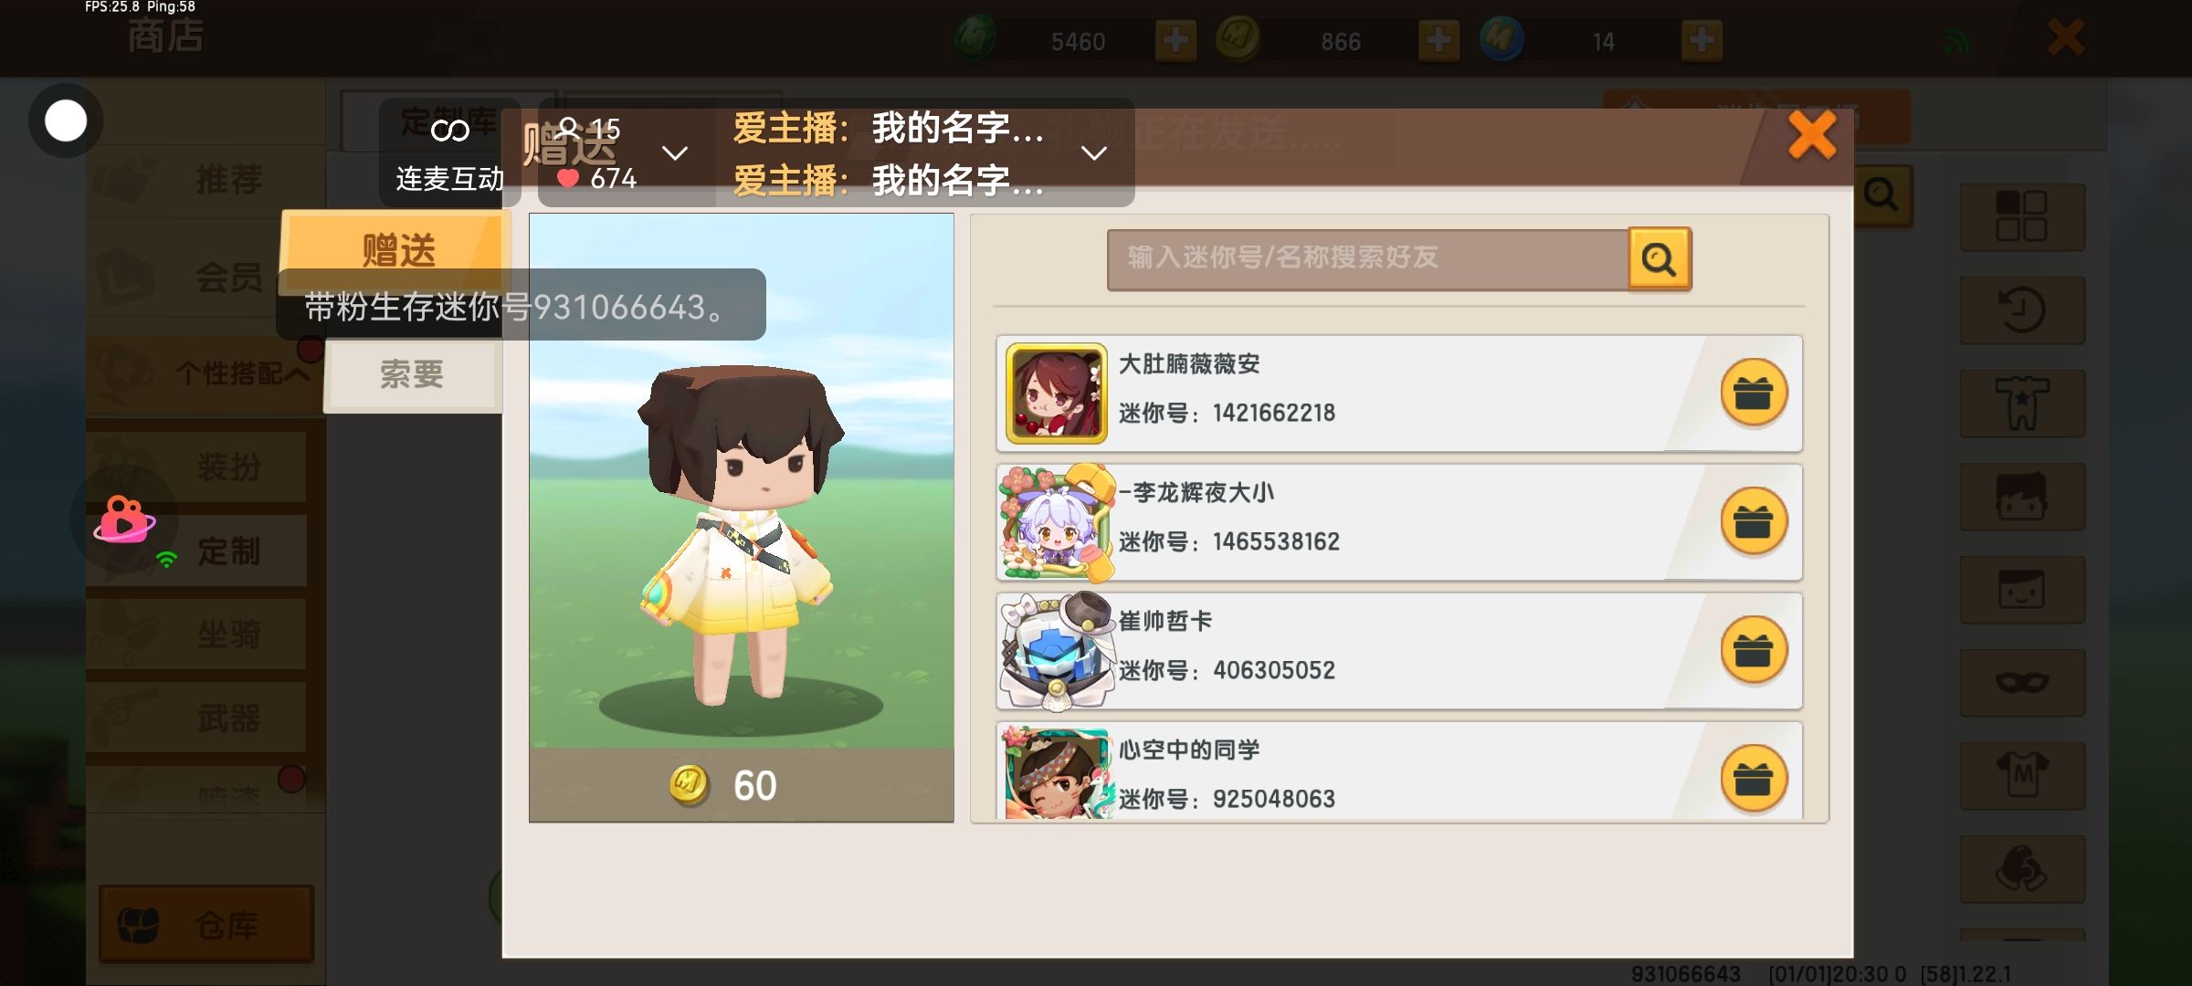Switch to the 索要 tab
2192x986 pixels.
(x=412, y=374)
